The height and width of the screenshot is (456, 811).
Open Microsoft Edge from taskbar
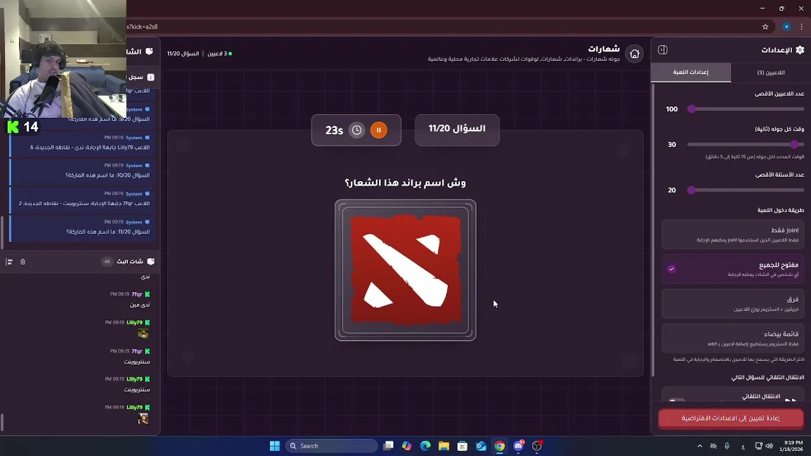425,446
